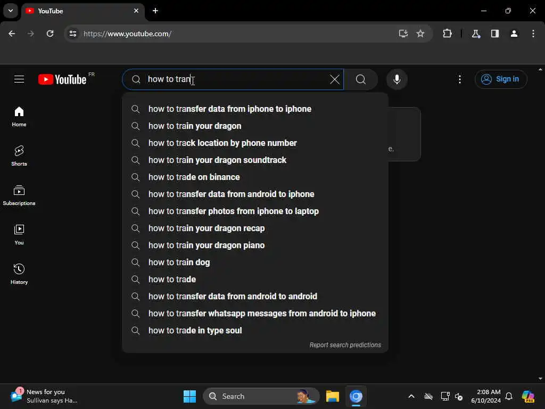Click the YouTube logo
The width and height of the screenshot is (545, 409).
tap(63, 79)
